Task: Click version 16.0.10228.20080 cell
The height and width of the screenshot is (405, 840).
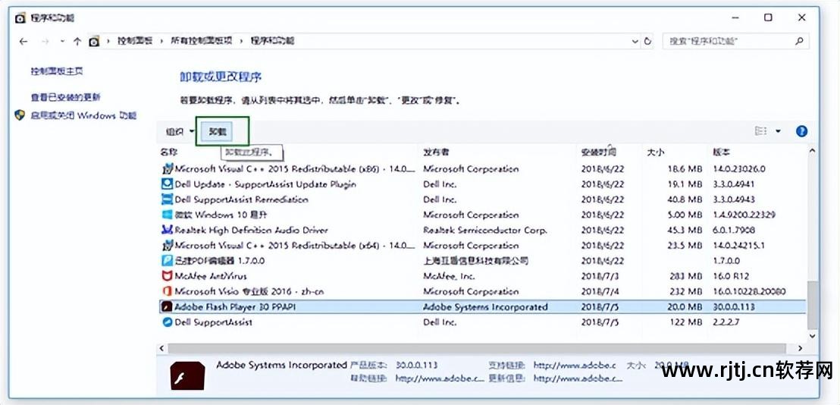Action: [x=749, y=291]
